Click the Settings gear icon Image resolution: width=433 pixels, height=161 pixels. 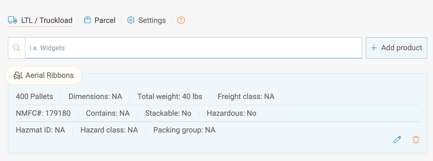pos(131,20)
